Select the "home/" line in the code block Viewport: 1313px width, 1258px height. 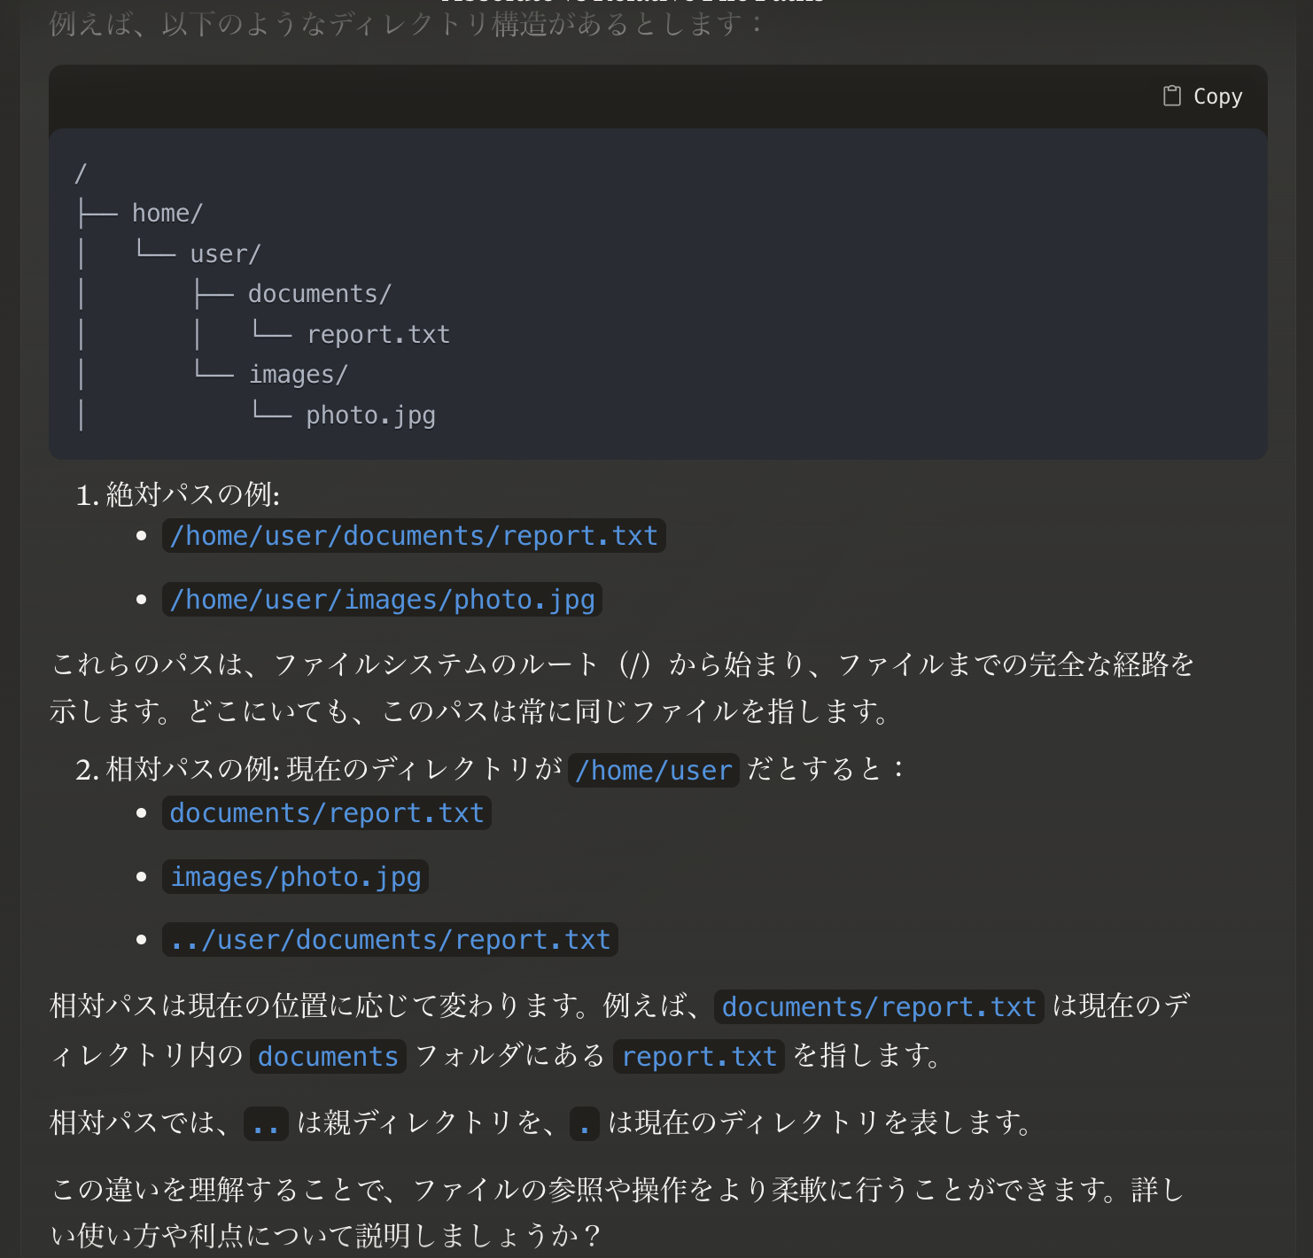pos(167,214)
